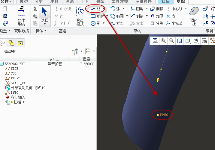This screenshot has width=215, height=150.
Task: Open the Favorites tab icon
Action: click(20, 43)
